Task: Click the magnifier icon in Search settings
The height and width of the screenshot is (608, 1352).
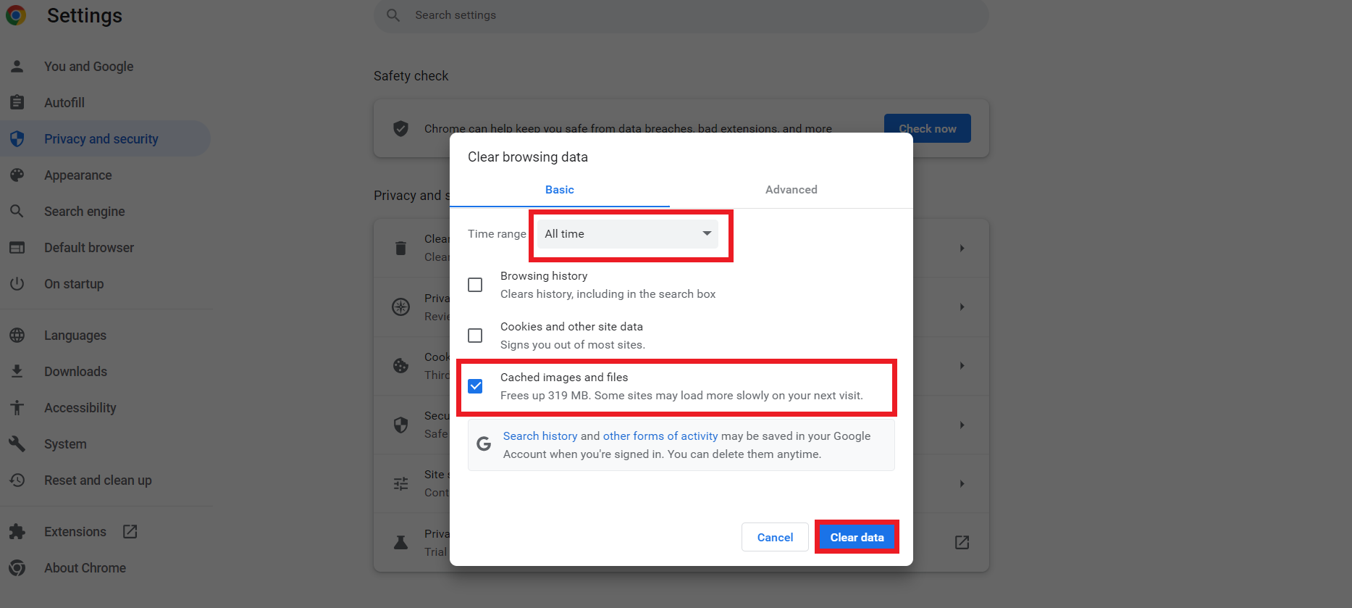Action: click(x=393, y=15)
